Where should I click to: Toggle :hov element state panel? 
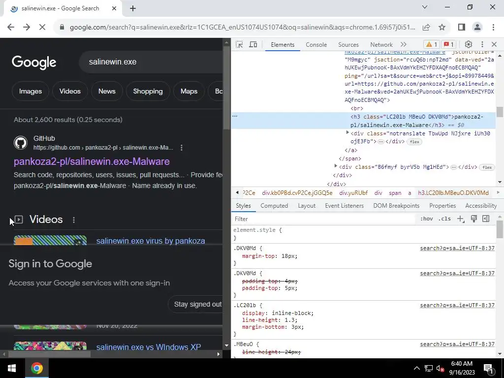pos(426,219)
